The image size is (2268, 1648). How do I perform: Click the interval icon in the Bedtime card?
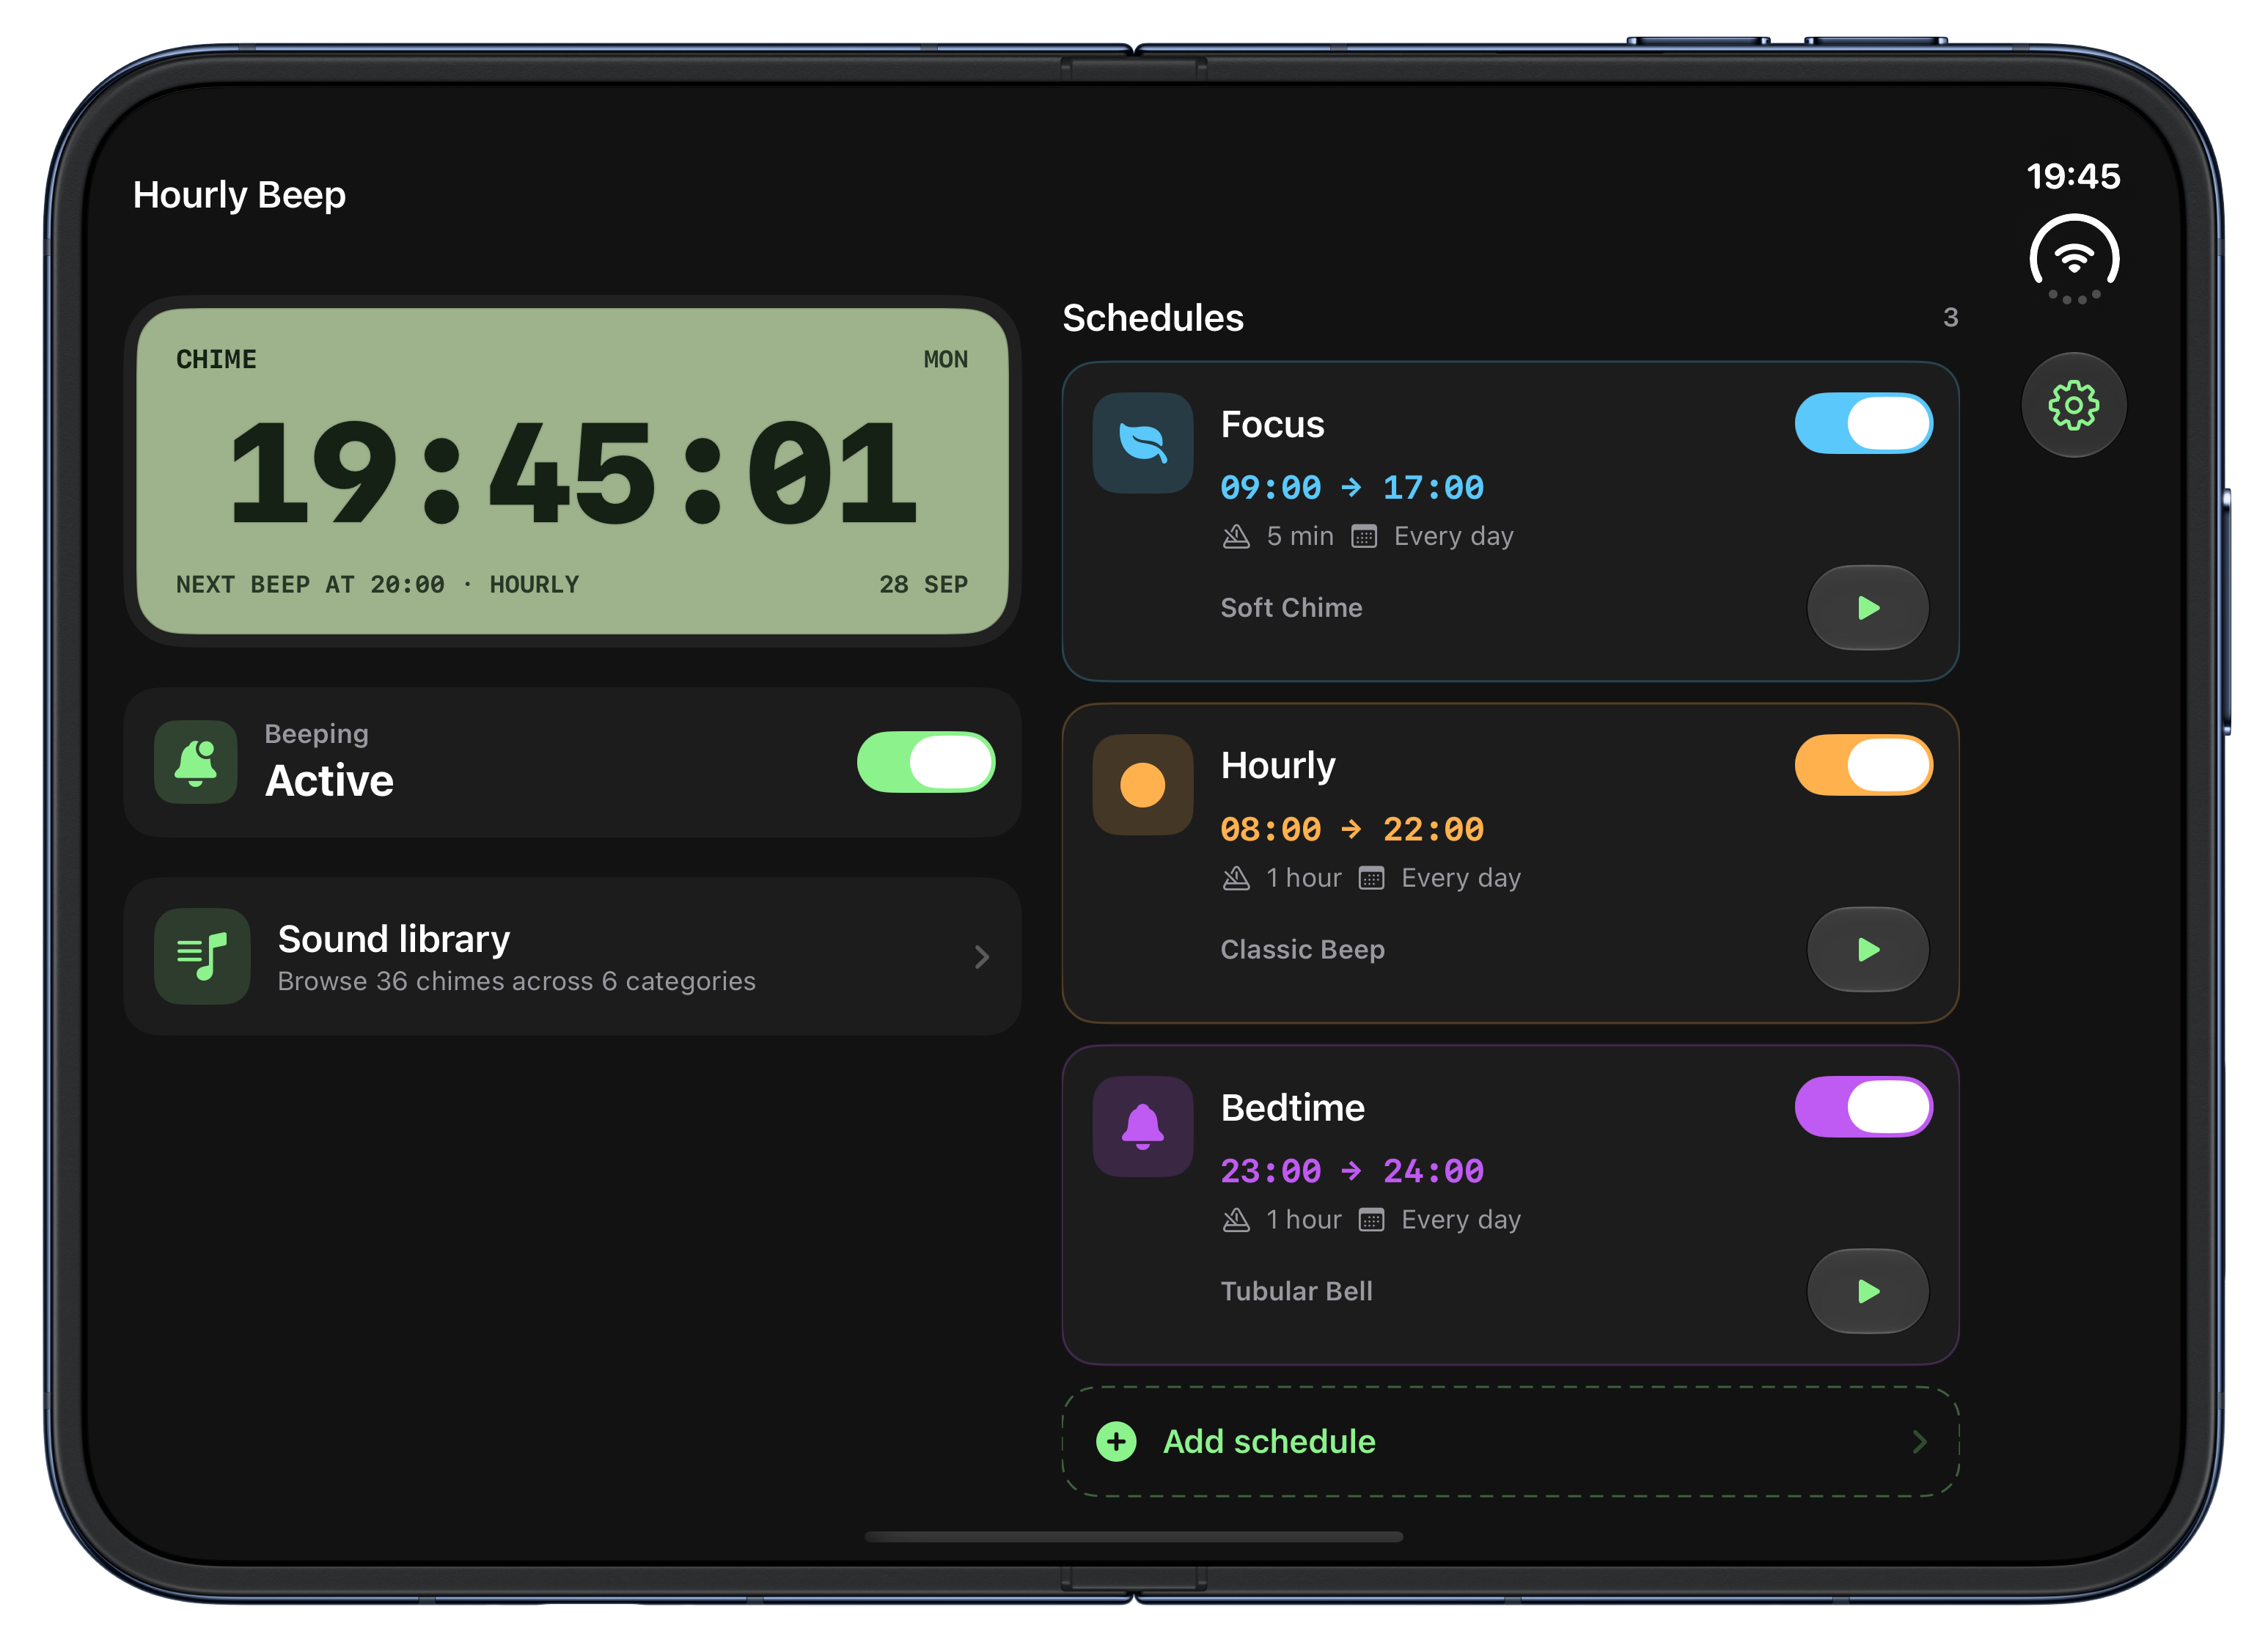tap(1236, 1221)
